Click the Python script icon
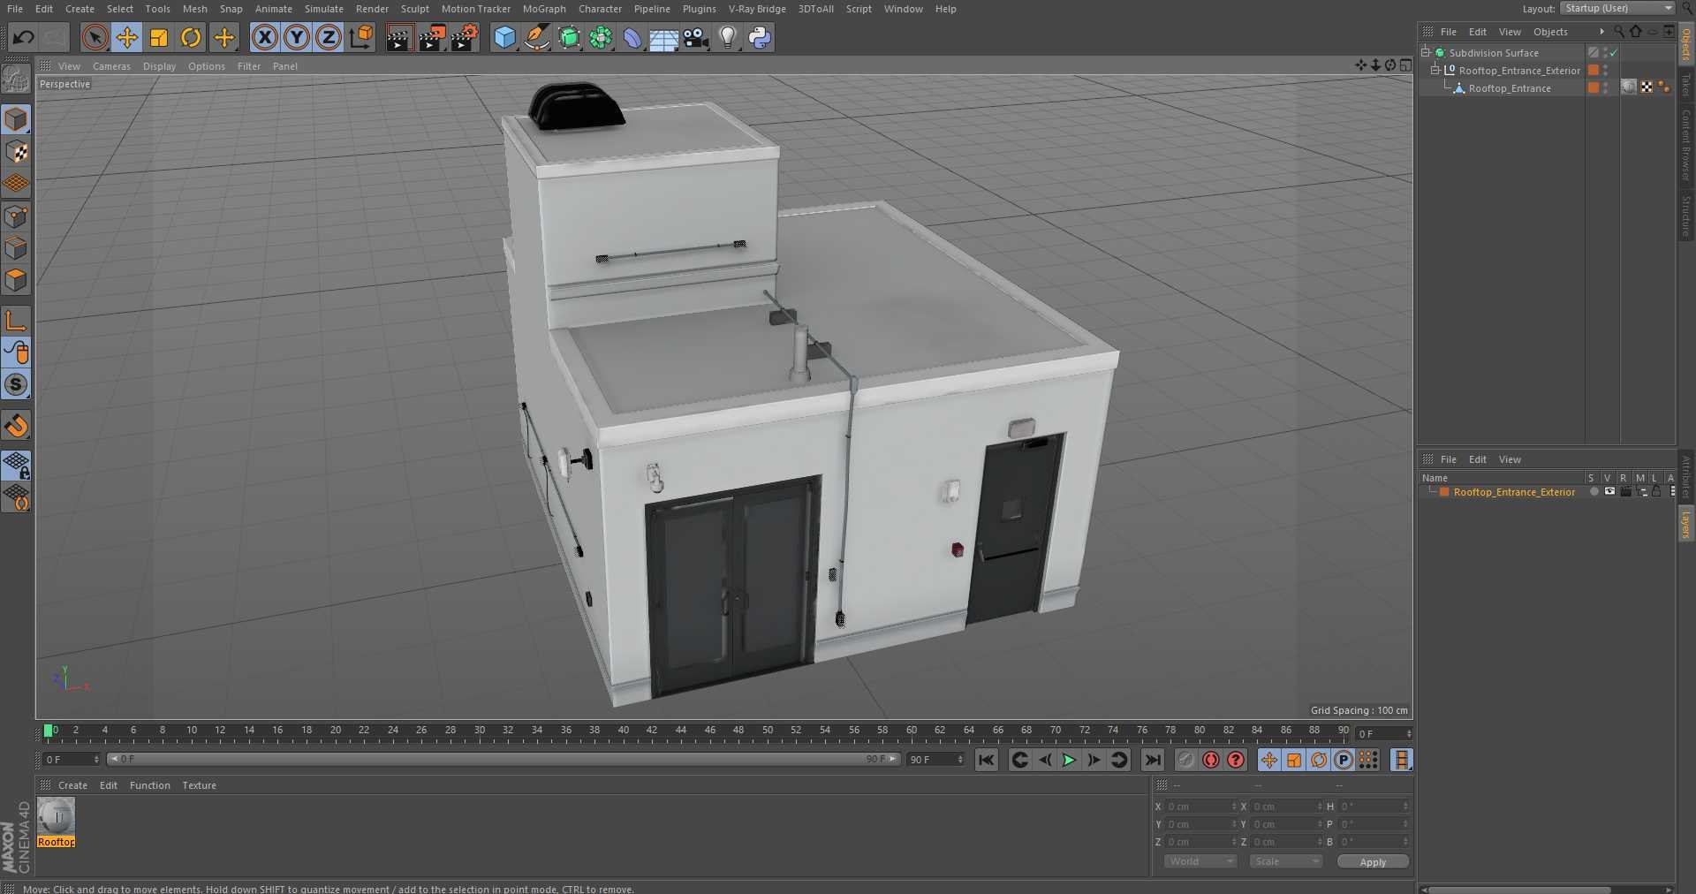Viewport: 1696px width, 894px height. [x=760, y=37]
